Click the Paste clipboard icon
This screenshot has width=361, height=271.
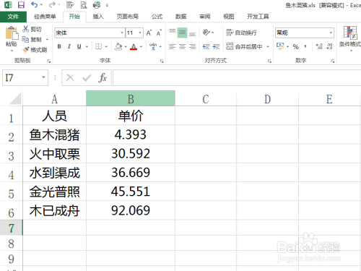click(x=12, y=33)
